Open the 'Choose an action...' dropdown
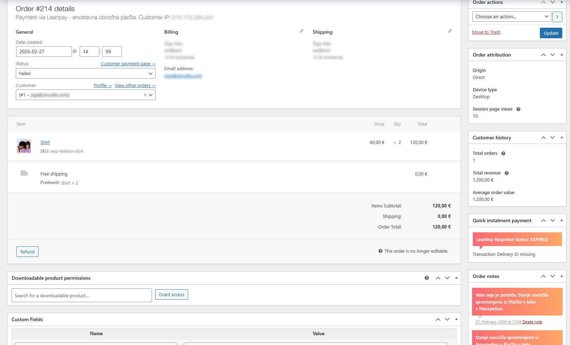 [511, 16]
